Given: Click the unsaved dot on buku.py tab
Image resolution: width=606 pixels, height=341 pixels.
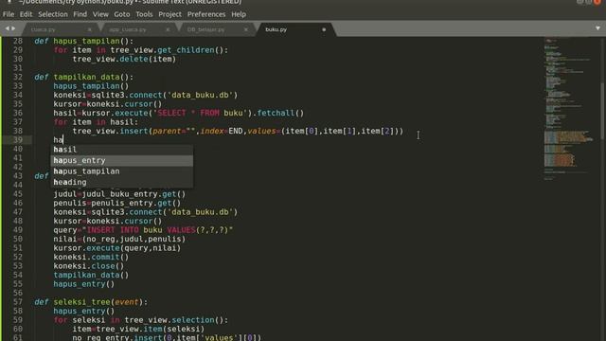Looking at the screenshot, I should (324, 29).
